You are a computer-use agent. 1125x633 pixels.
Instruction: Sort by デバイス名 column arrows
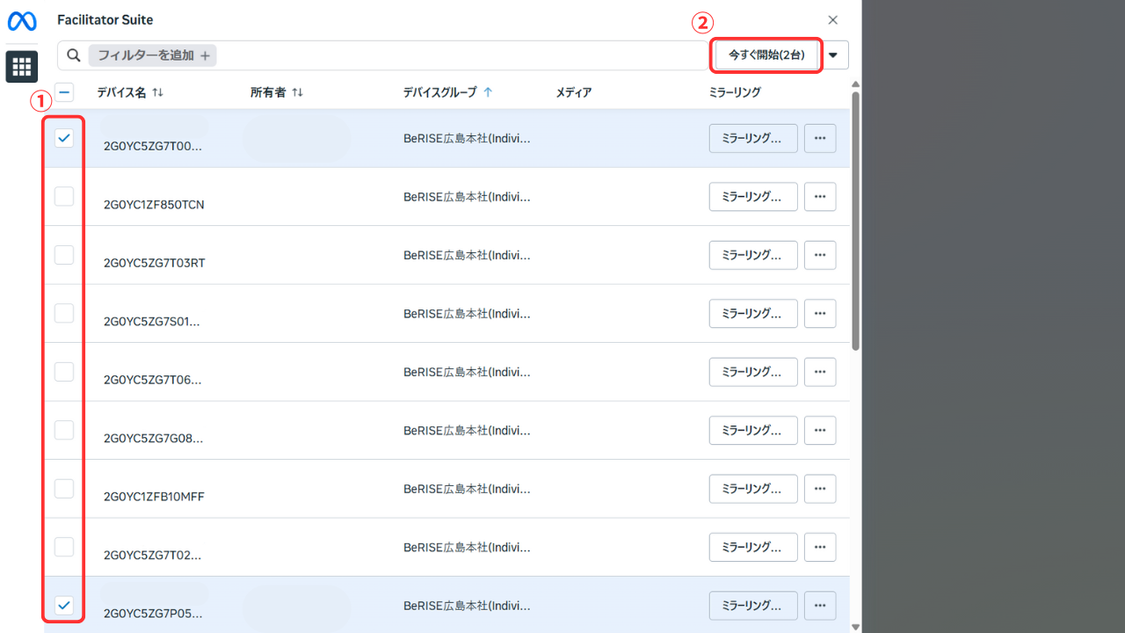(158, 92)
